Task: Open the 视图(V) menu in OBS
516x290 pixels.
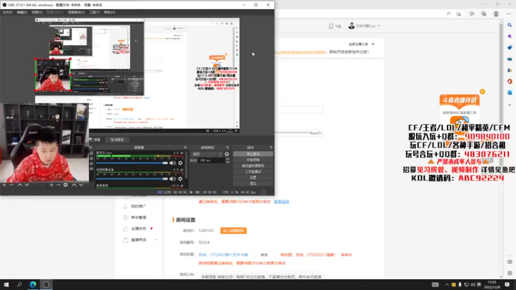Action: point(37,12)
